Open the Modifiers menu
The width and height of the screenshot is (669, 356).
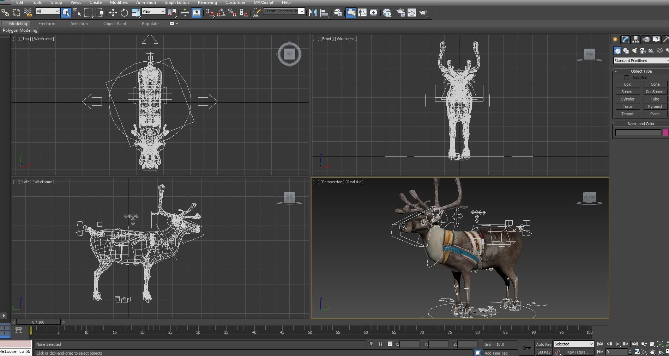pos(119,2)
